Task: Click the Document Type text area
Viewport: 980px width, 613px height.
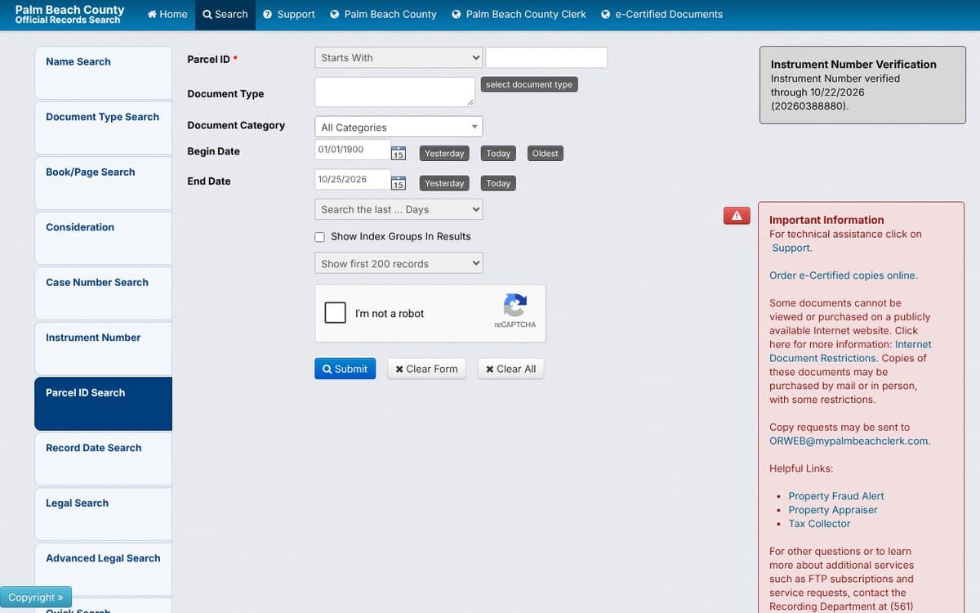Action: (394, 92)
